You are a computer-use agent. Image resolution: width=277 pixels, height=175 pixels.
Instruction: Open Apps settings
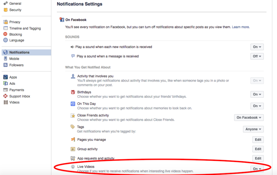(x=13, y=77)
